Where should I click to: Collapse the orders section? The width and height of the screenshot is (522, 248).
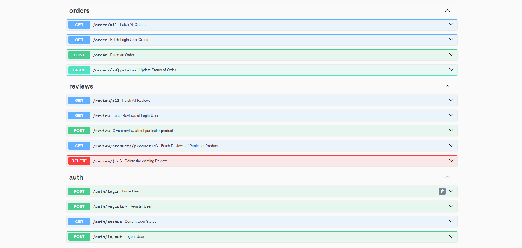[447, 10]
